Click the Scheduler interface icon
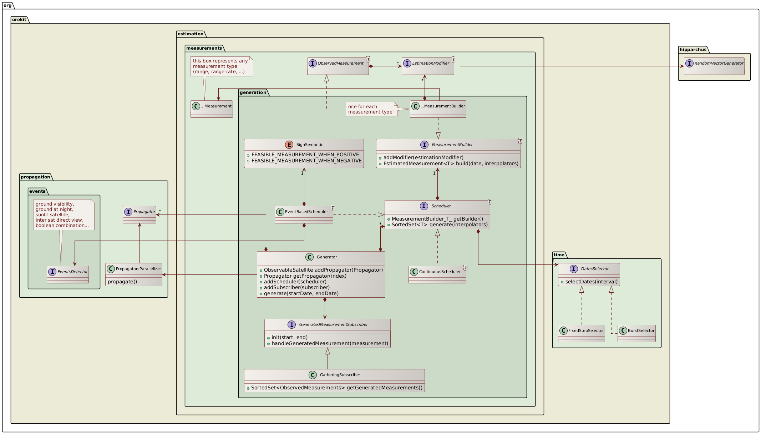This screenshot has width=761, height=434. pos(423,206)
